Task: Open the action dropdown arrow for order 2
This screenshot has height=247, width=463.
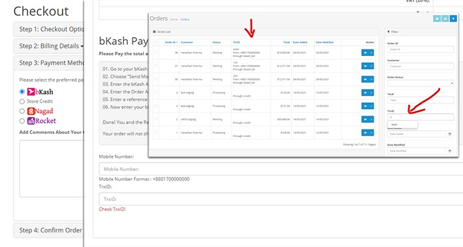Action: click(372, 119)
